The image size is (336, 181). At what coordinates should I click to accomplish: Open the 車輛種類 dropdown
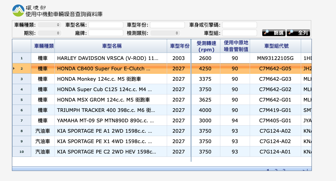(50, 25)
